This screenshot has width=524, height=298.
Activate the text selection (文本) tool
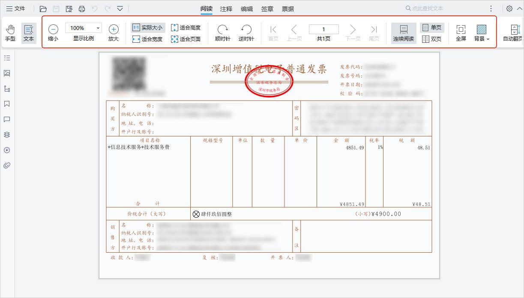click(29, 32)
